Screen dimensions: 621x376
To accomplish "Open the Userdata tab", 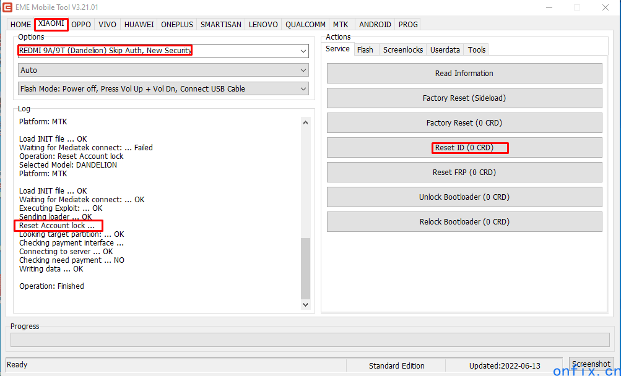I will (445, 50).
